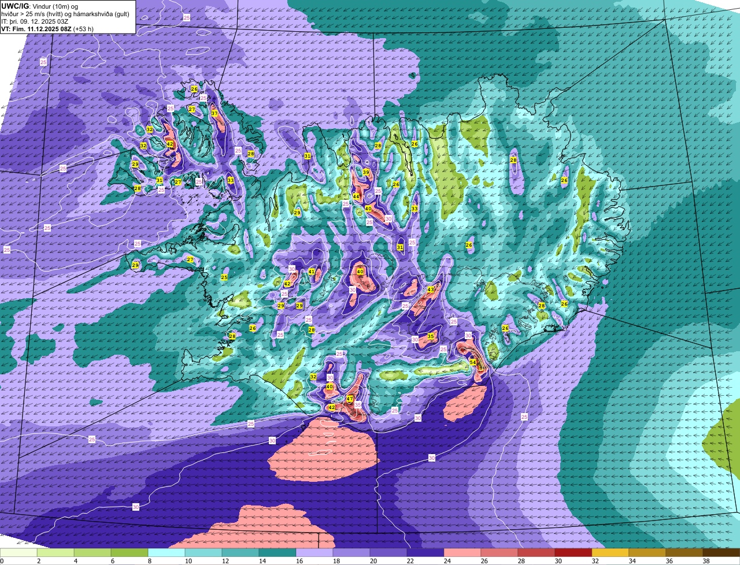Pick the 26–28 m/s legend color swatch
This screenshot has height=565, width=740.
500,552
